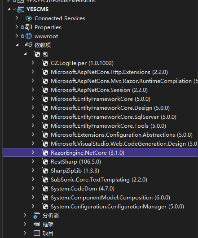Screen dimensions: 198x238
Task: Select the YESCMS project name
Action: (x=38, y=9)
